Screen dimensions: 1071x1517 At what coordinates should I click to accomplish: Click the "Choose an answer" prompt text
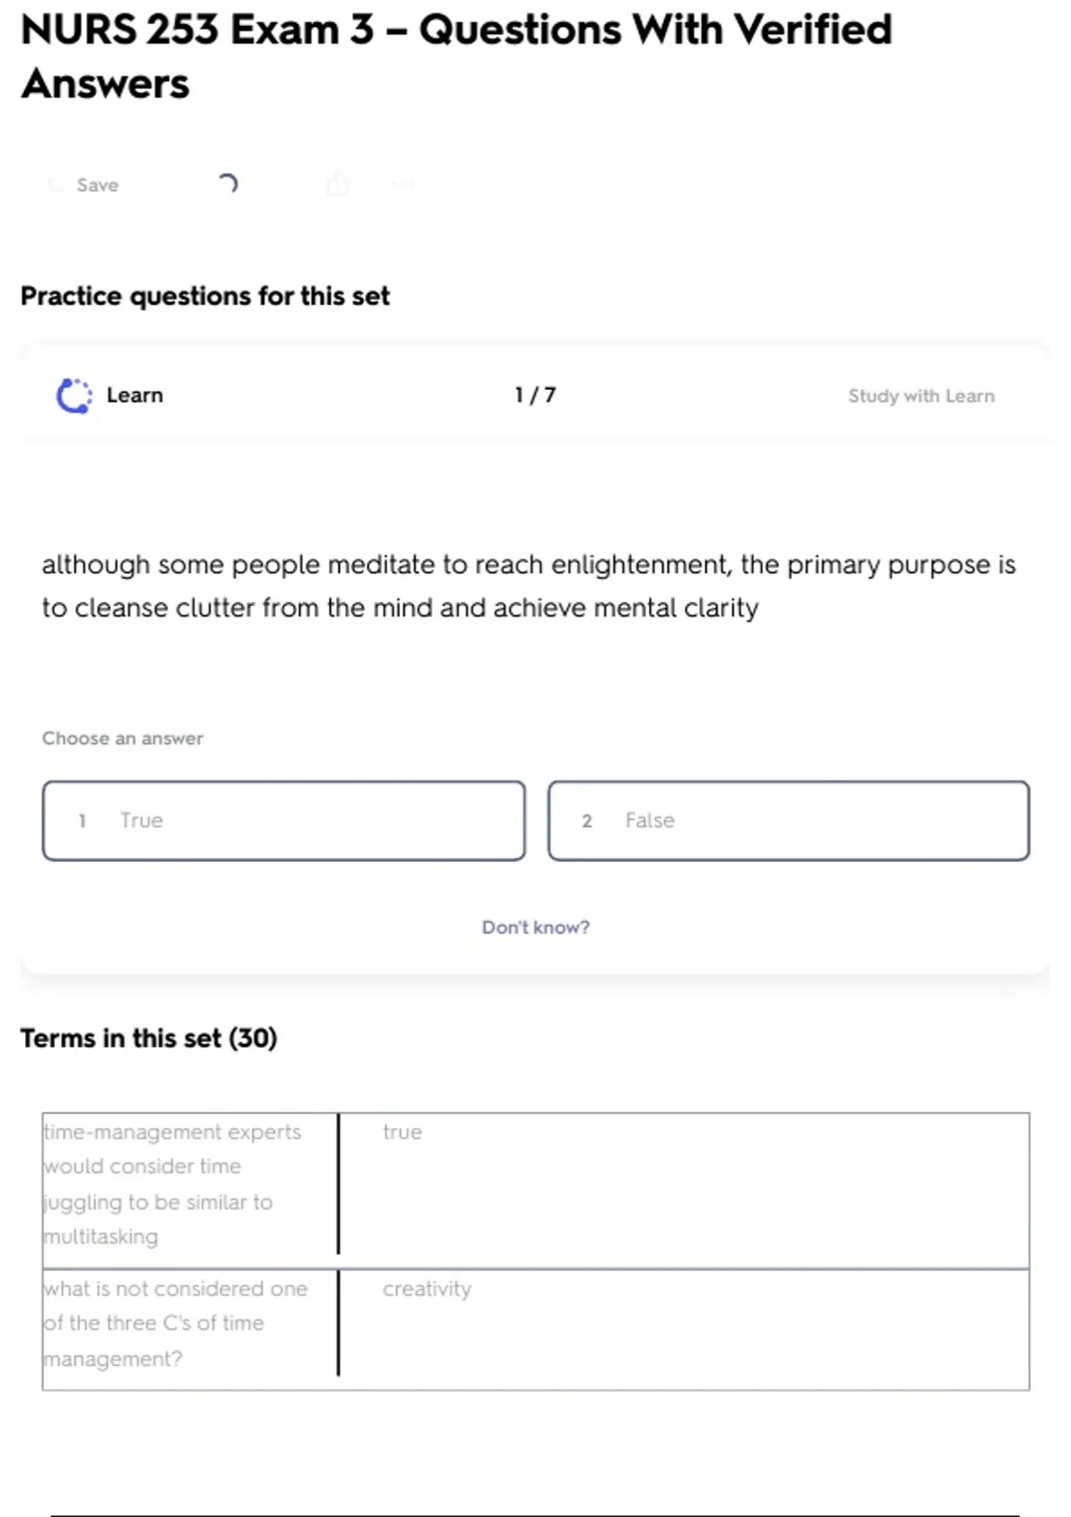point(122,738)
